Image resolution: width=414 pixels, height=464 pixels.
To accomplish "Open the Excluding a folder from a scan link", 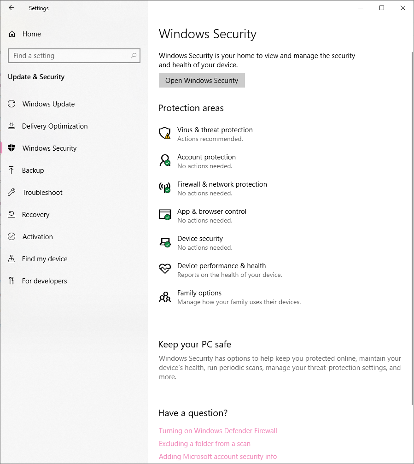I will click(204, 444).
